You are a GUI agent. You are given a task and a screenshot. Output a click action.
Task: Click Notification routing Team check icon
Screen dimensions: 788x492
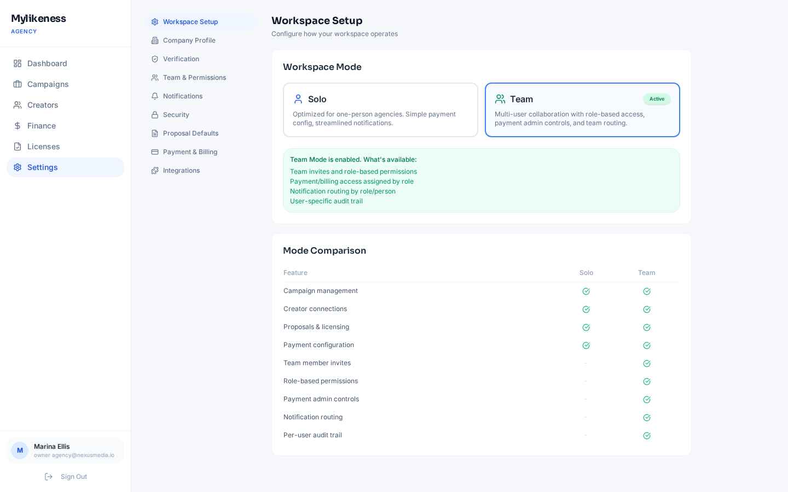pyautogui.click(x=647, y=418)
